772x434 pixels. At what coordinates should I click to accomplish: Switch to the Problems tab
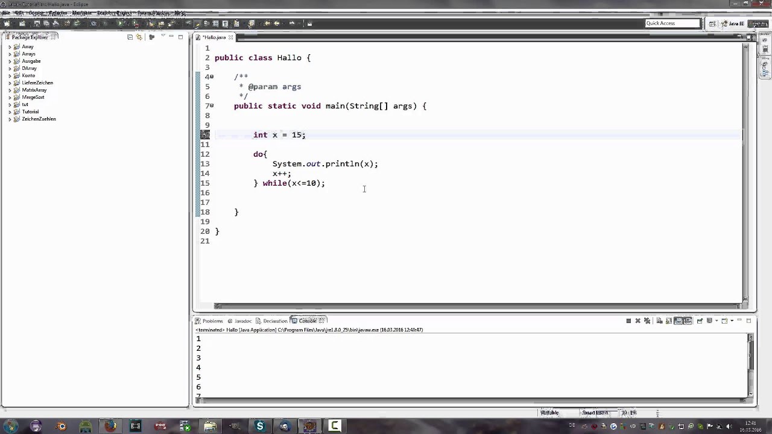(x=209, y=321)
